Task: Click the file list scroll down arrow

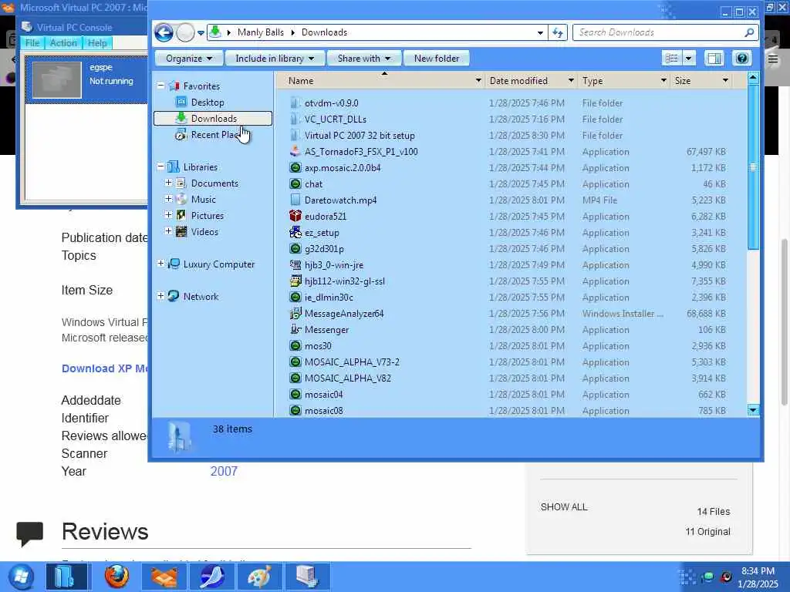Action: pos(753,410)
